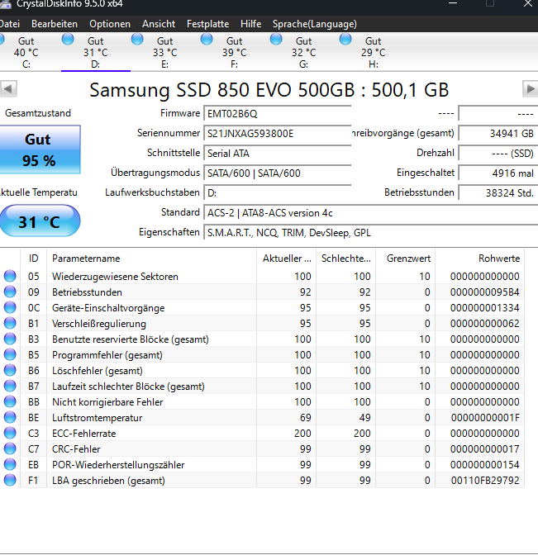Select the Verschleißregulierung parameter name
This screenshot has width=538, height=555.
99,324
